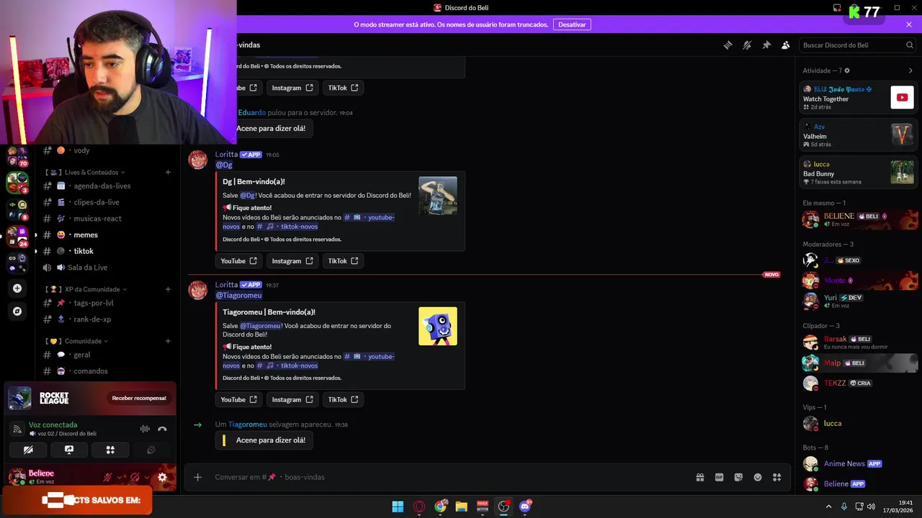922x518 pixels.
Task: Click the Add a Server plus icon
Action: (x=17, y=288)
